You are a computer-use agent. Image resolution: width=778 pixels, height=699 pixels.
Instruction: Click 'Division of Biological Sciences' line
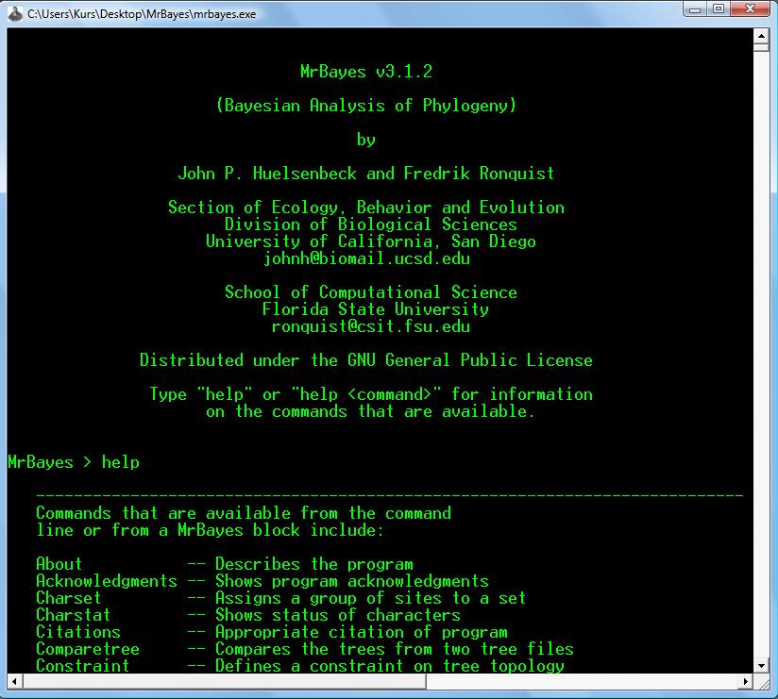[371, 225]
